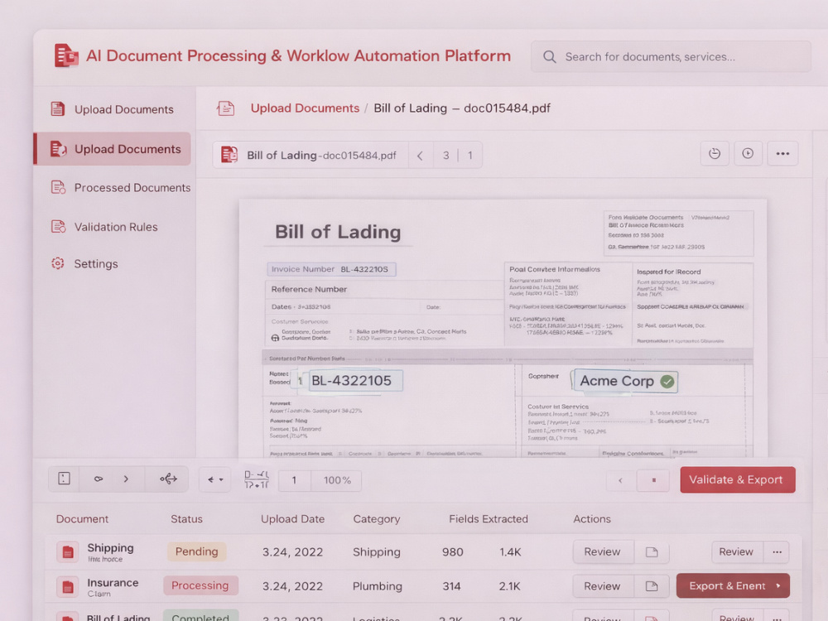828x621 pixels.
Task: Click the link icon in bottom toolbar
Action: (x=99, y=479)
